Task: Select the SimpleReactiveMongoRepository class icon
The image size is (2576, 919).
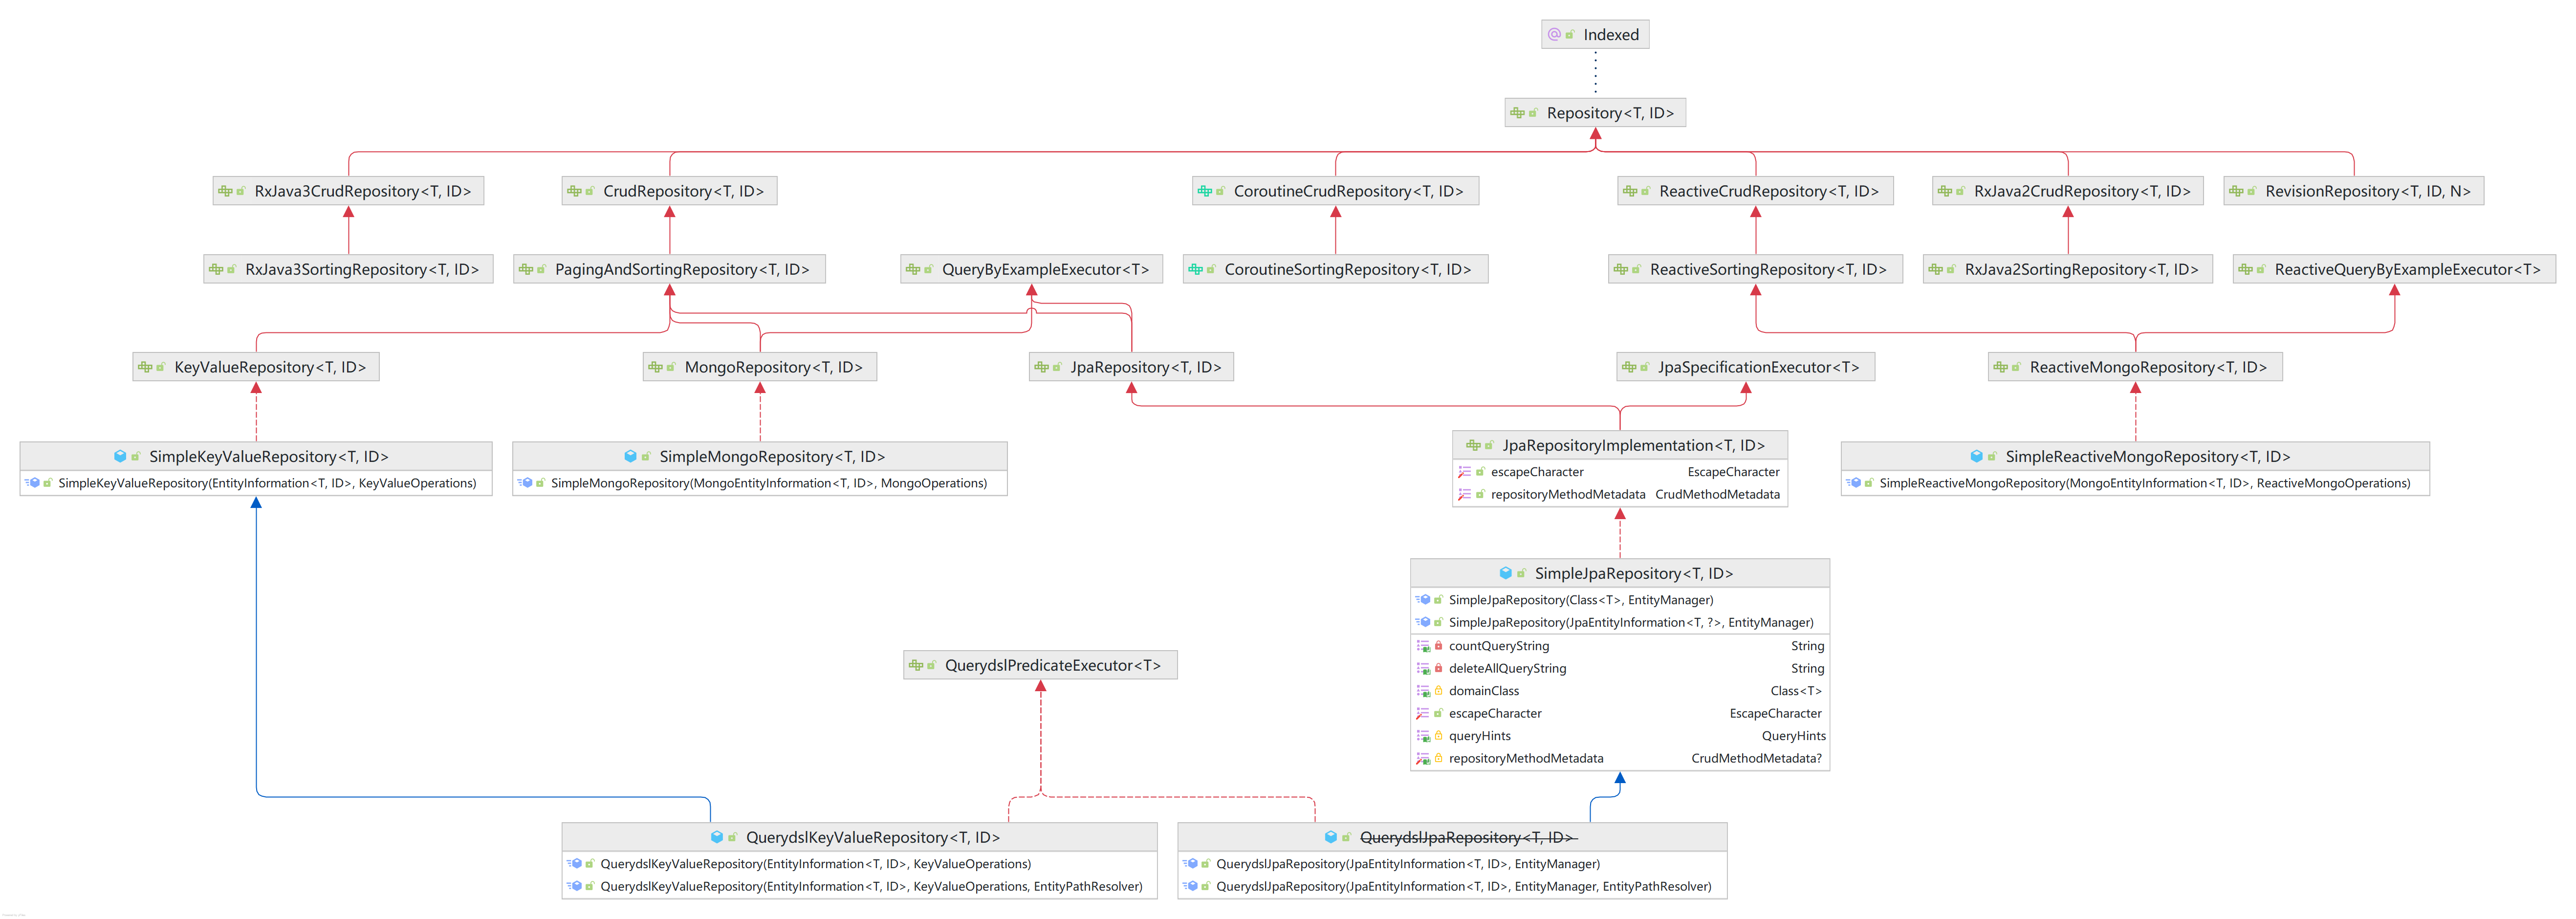Action: click(1976, 456)
